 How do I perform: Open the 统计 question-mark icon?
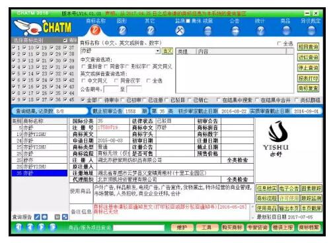tap(260, 30)
